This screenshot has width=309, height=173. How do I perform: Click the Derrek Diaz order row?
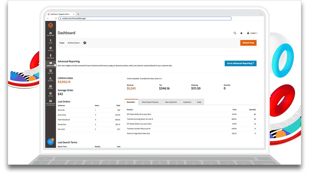[89, 124]
